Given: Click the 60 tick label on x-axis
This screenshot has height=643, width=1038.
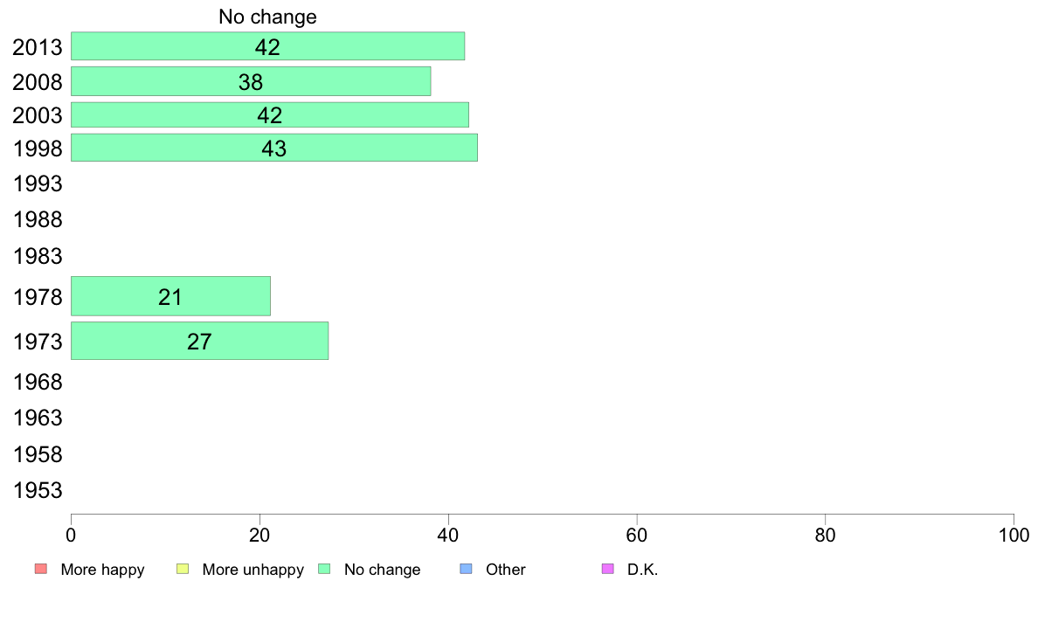Looking at the screenshot, I should (x=637, y=535).
